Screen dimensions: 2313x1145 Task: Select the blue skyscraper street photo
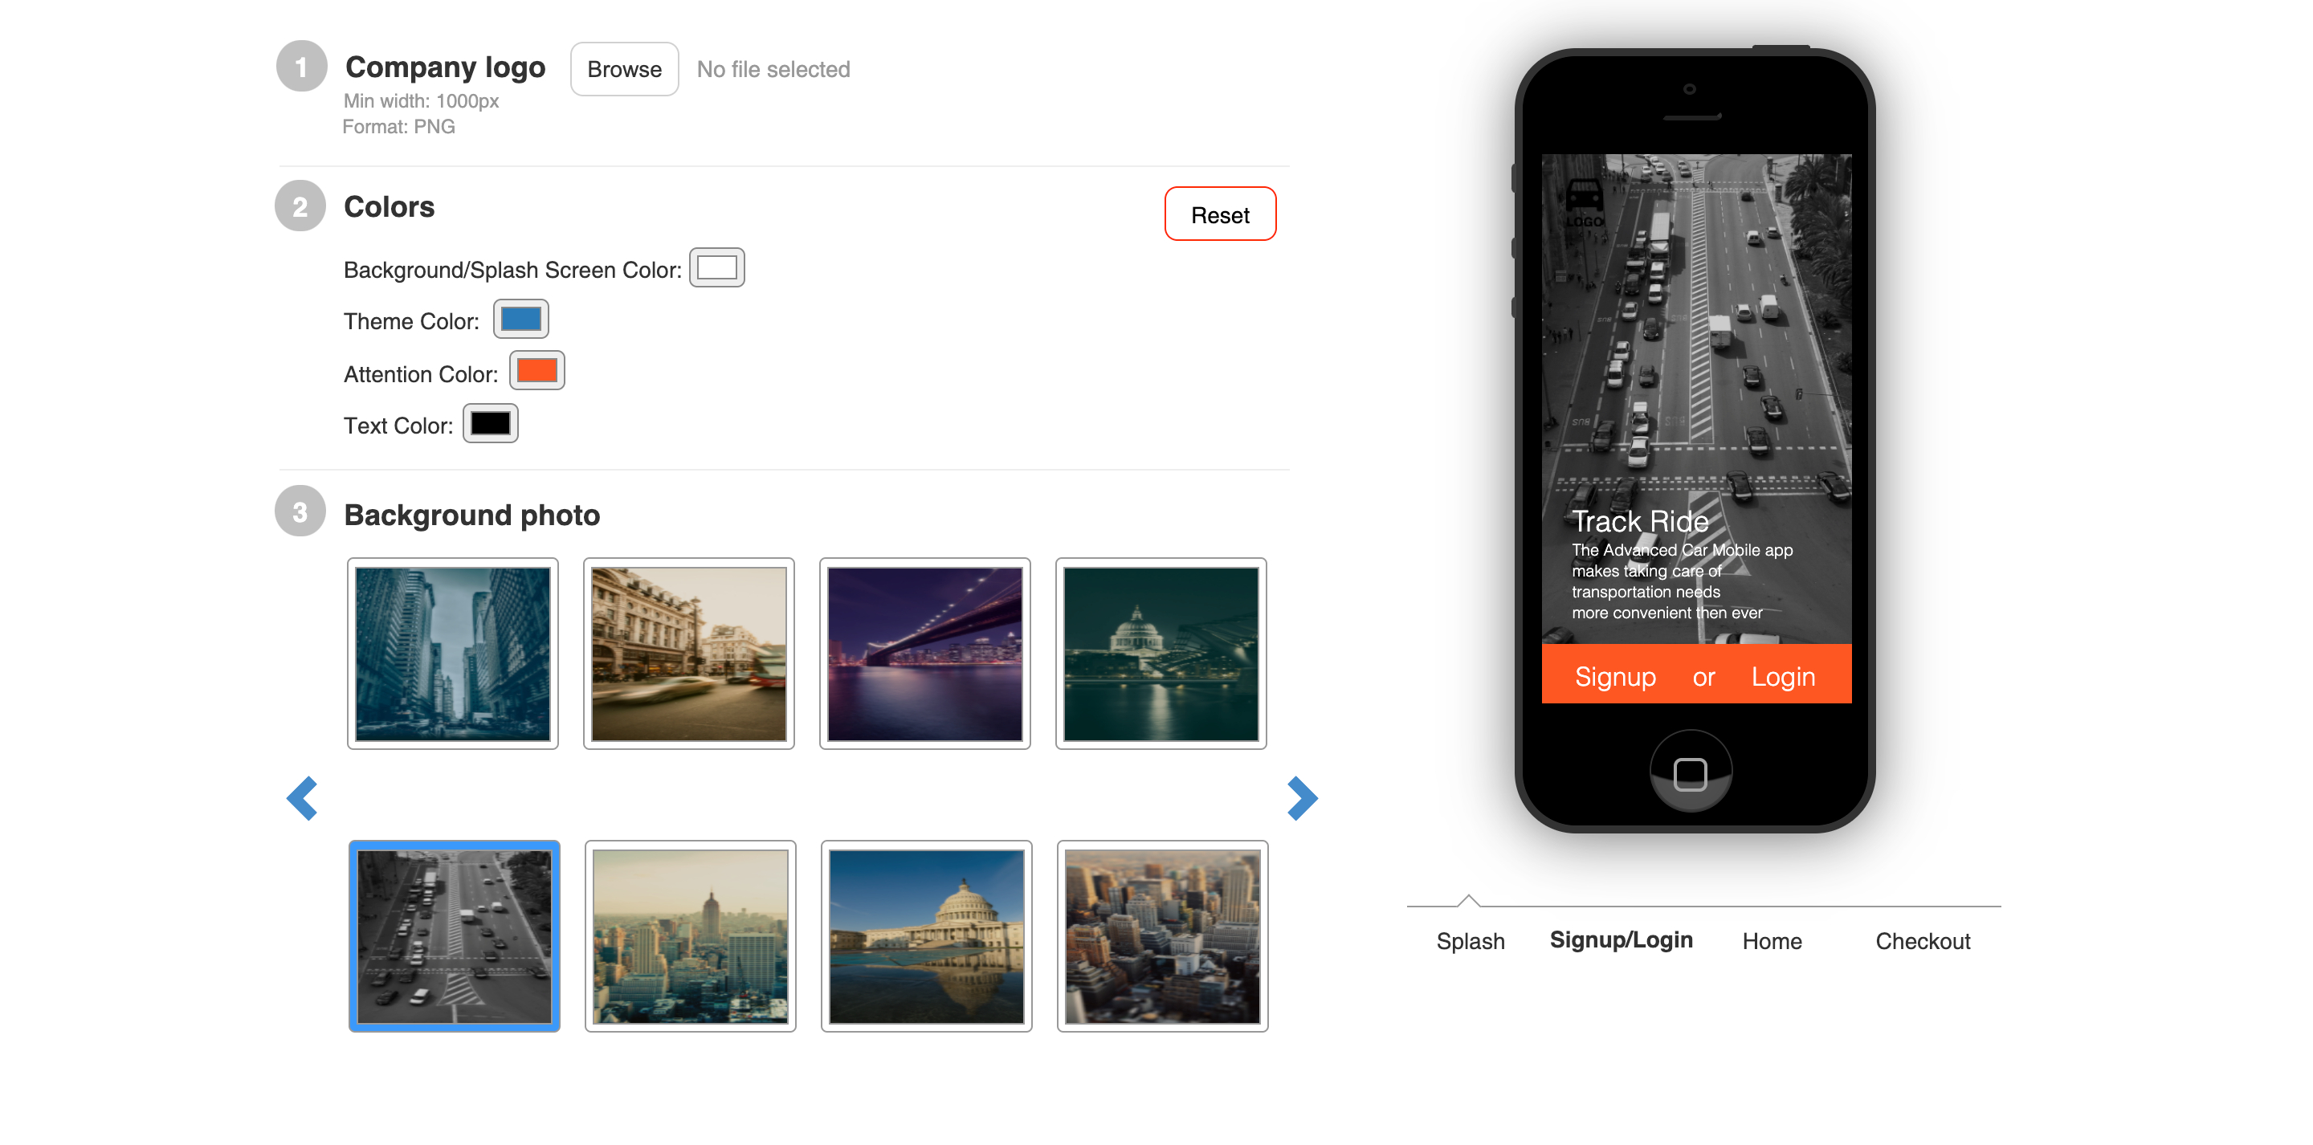point(452,653)
